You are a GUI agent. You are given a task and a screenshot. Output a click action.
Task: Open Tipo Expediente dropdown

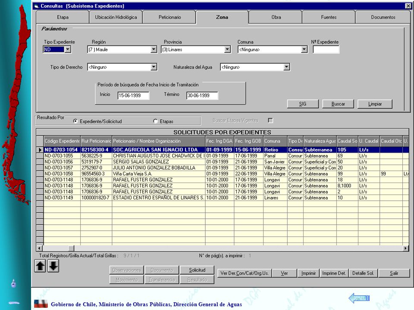pos(68,49)
